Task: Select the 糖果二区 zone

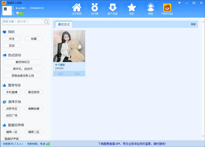Action: pyautogui.click(x=34, y=132)
